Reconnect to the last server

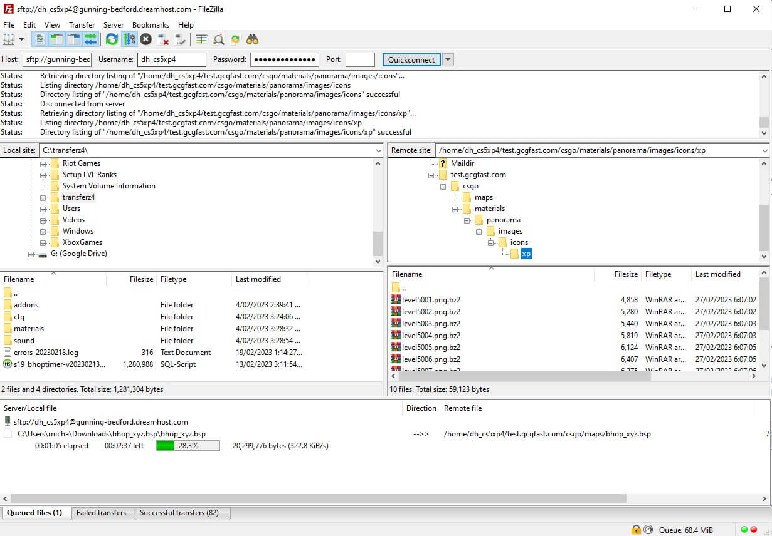click(x=180, y=39)
